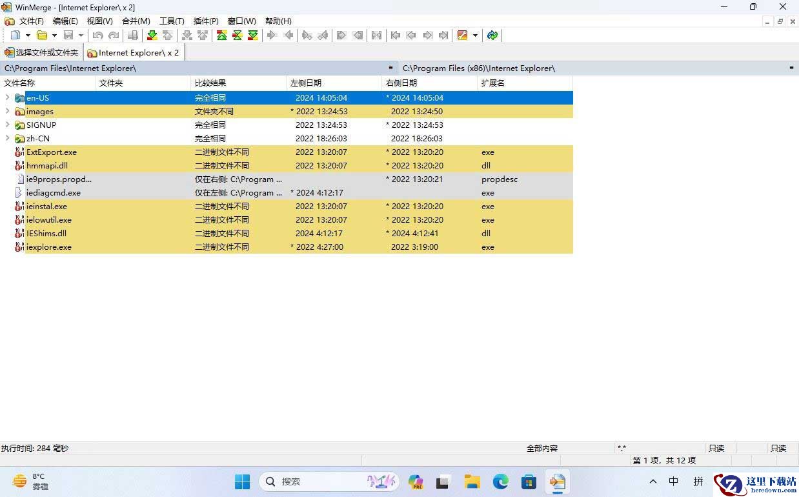Expand the en-US folder row
This screenshot has height=497, width=799.
tap(7, 97)
